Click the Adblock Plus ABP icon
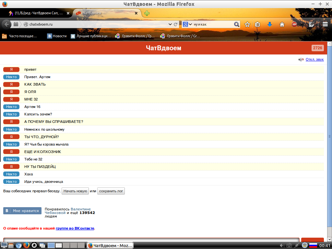This screenshot has height=249, width=332. 294,24
